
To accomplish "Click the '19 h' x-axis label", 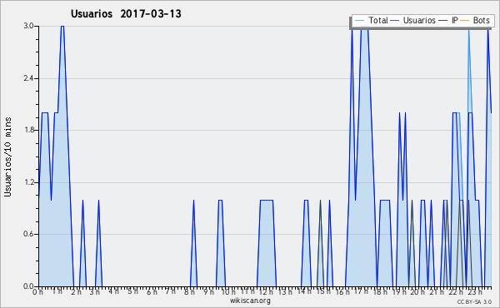I will pyautogui.click(x=398, y=292).
